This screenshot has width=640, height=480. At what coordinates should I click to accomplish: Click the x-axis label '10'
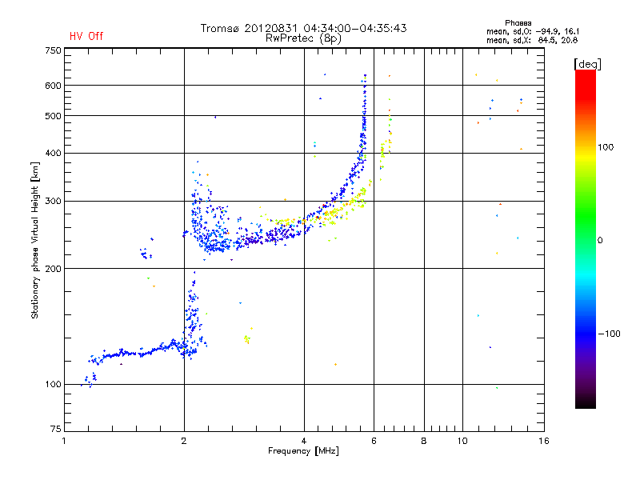[462, 441]
